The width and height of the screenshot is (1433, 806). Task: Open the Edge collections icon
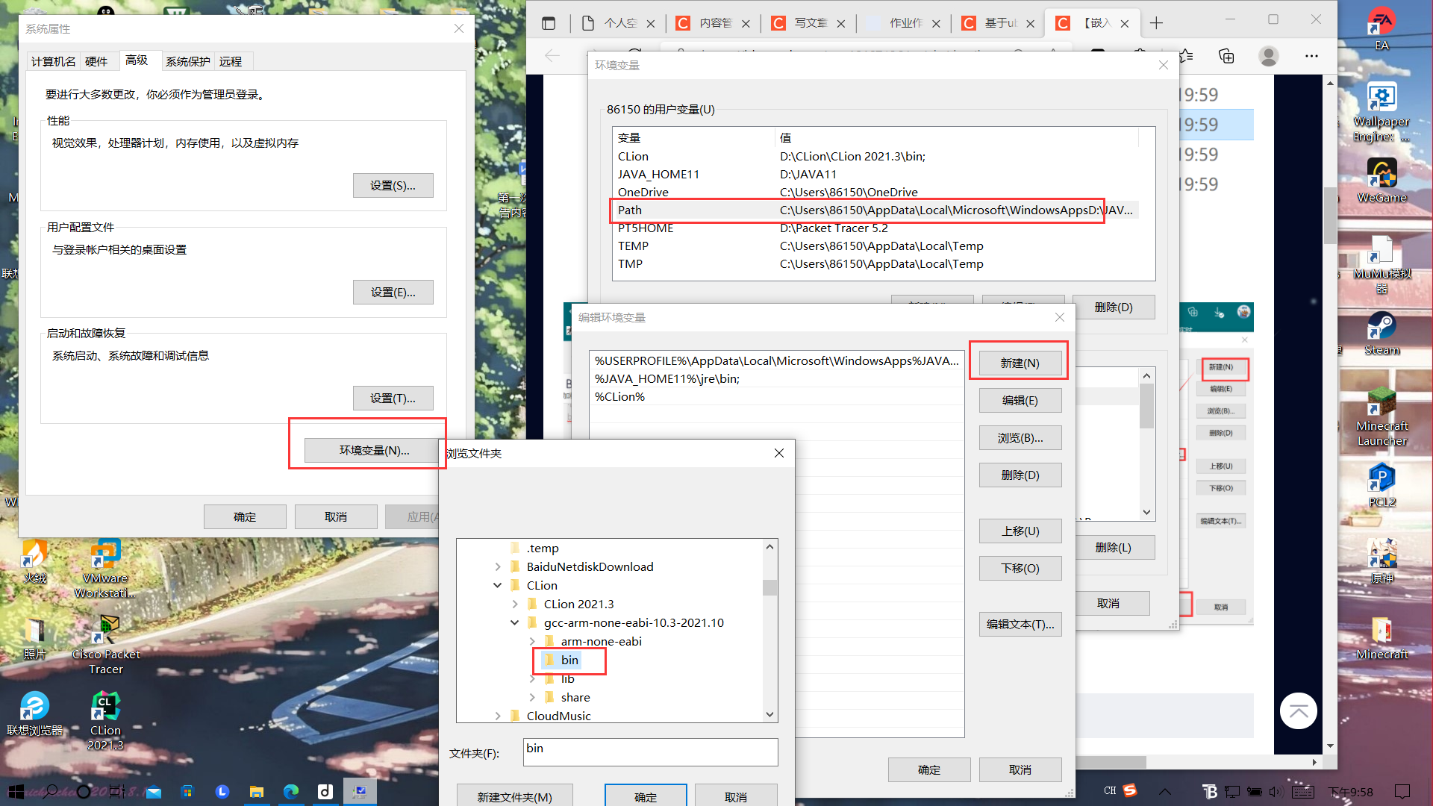(x=1226, y=56)
